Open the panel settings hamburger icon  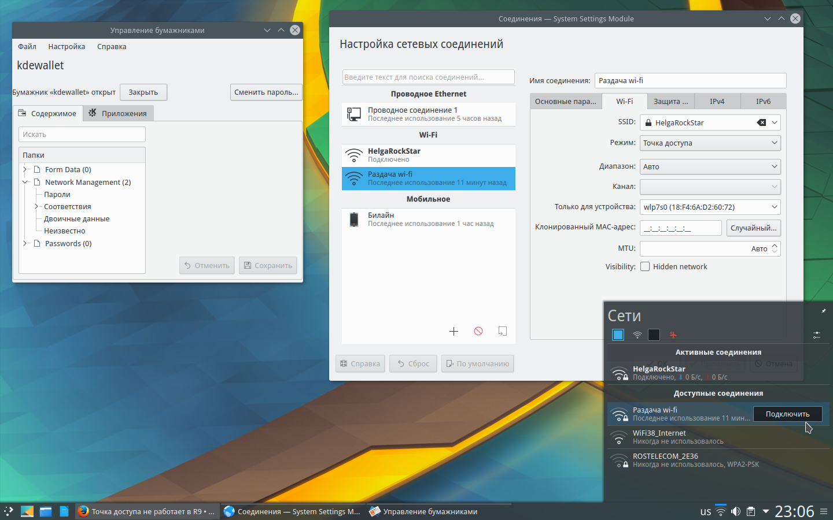(x=824, y=511)
